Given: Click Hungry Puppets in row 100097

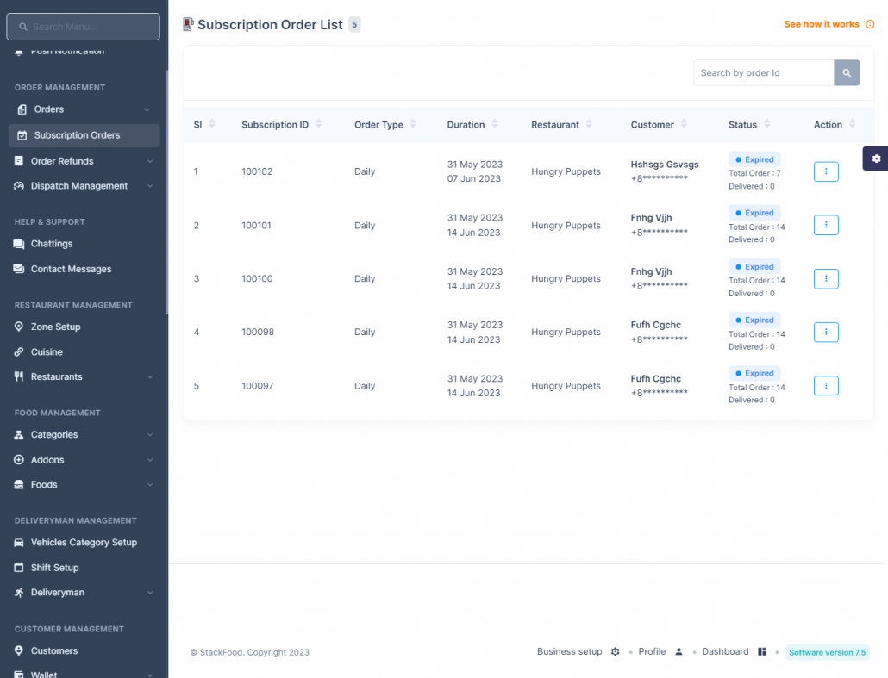Looking at the screenshot, I should 566,386.
